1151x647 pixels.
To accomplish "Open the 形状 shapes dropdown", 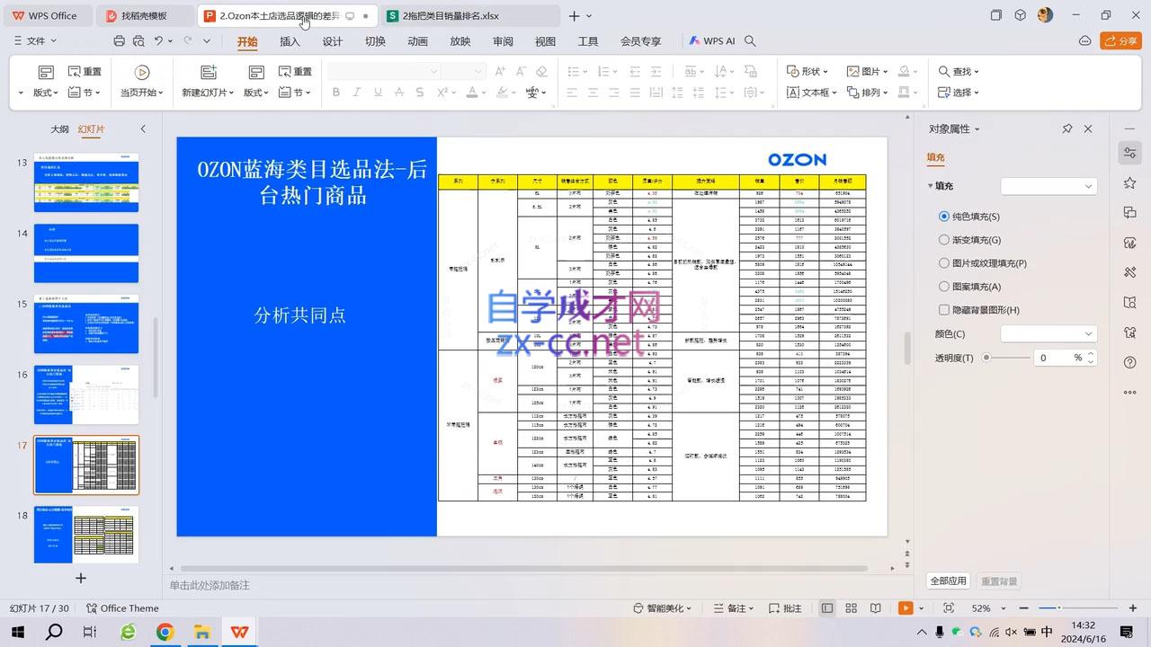I will pos(807,71).
